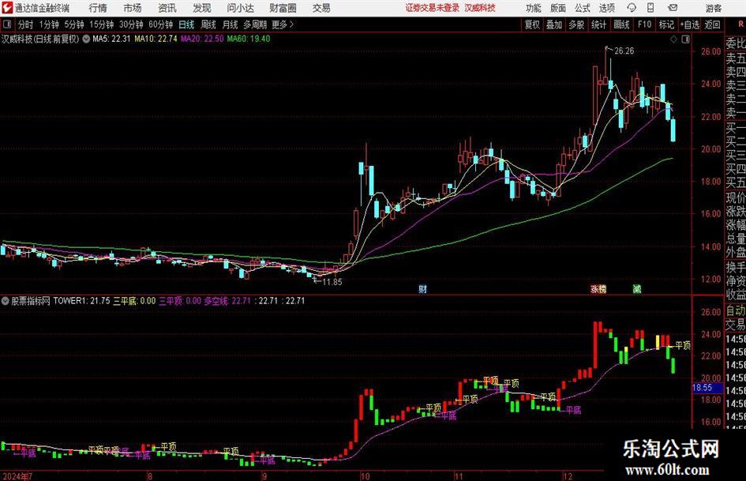Click the 复权 toolbar button

pyautogui.click(x=532, y=24)
